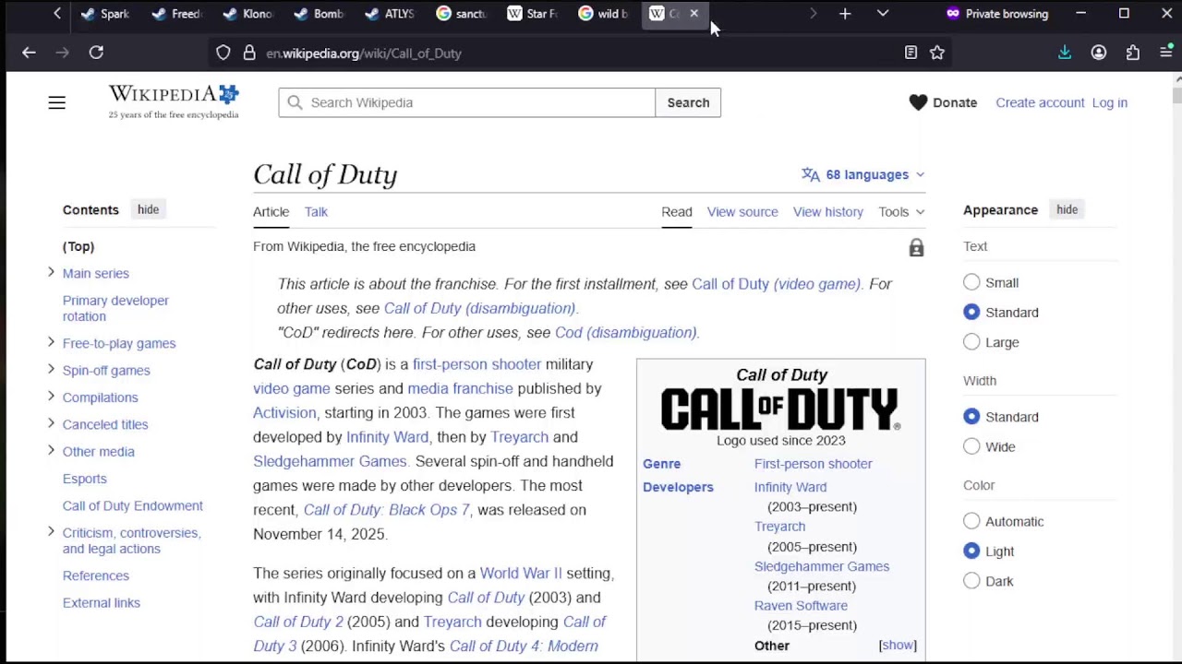The width and height of the screenshot is (1182, 664).
Task: Switch to the Talk tab
Action: pos(316,211)
